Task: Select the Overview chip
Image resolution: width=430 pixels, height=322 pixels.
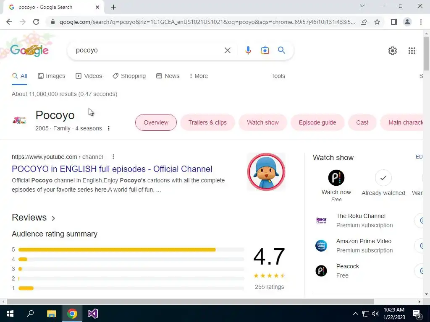Action: pyautogui.click(x=156, y=122)
